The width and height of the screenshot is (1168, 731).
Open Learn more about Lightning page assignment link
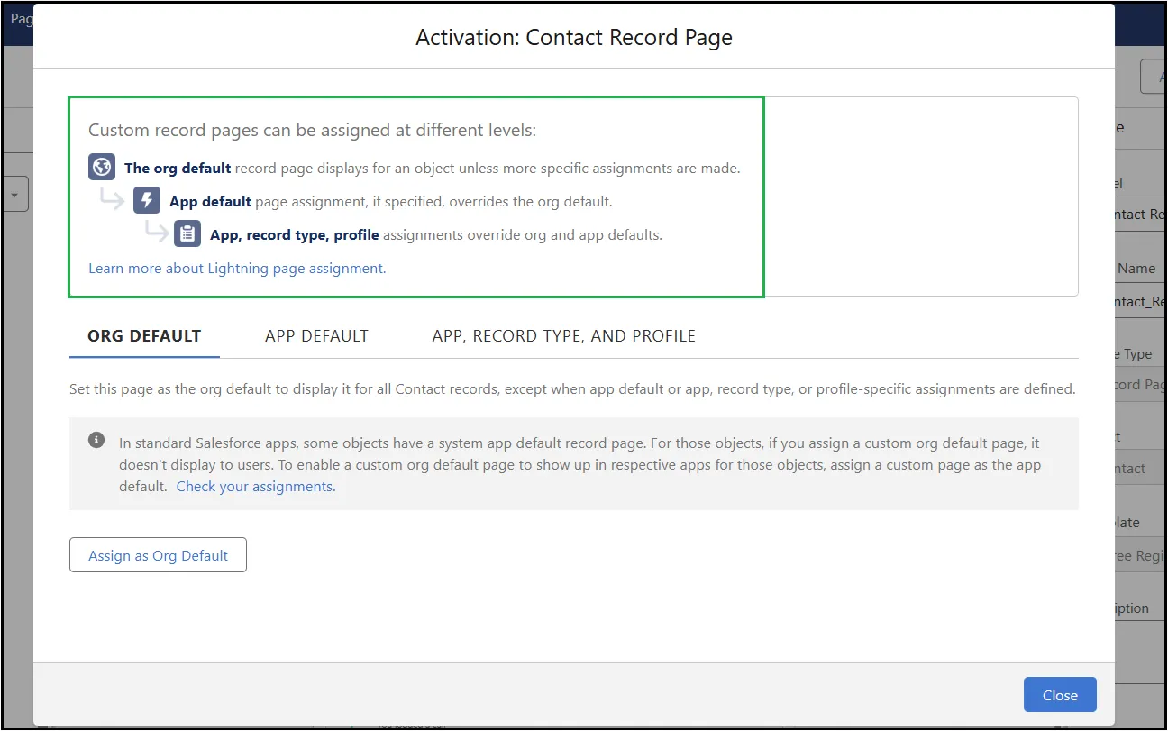(x=237, y=269)
